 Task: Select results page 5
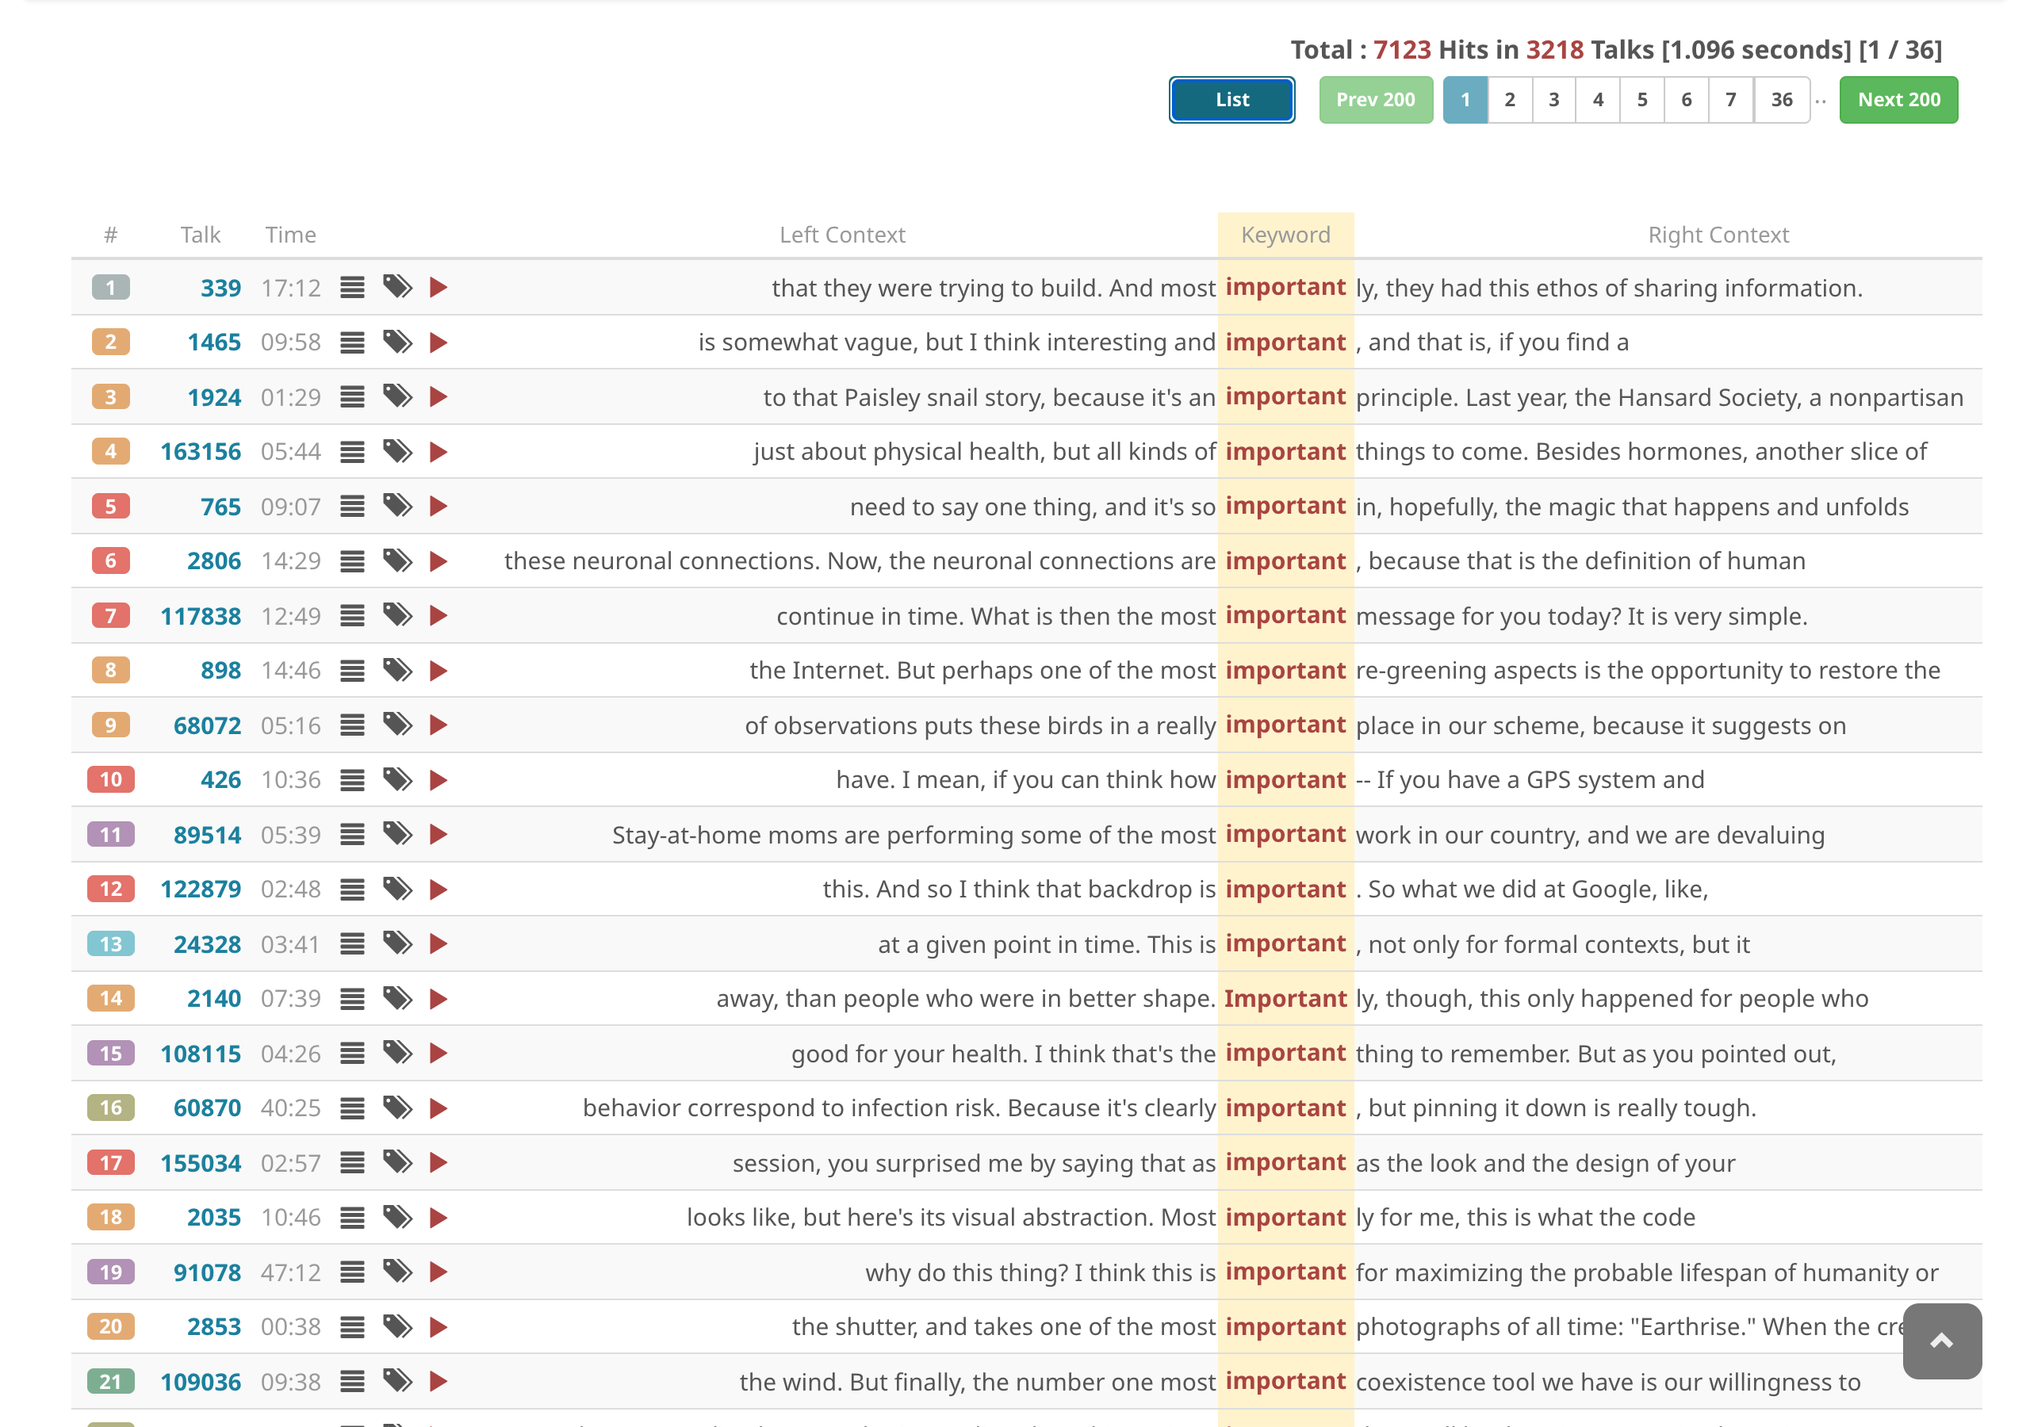tap(1641, 100)
